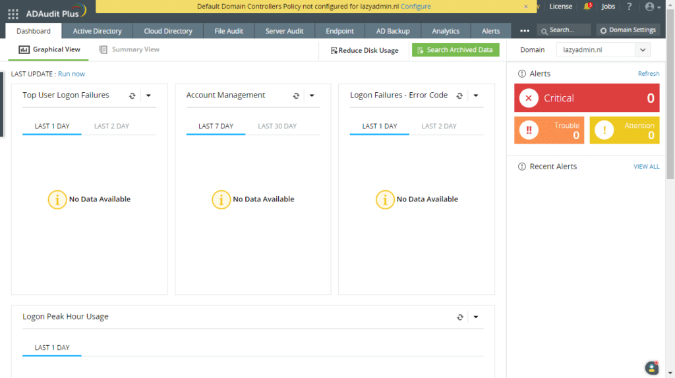Click the Run now link

(71, 74)
